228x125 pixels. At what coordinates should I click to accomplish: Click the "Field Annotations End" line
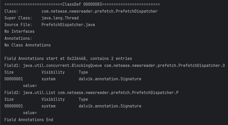click(29, 120)
